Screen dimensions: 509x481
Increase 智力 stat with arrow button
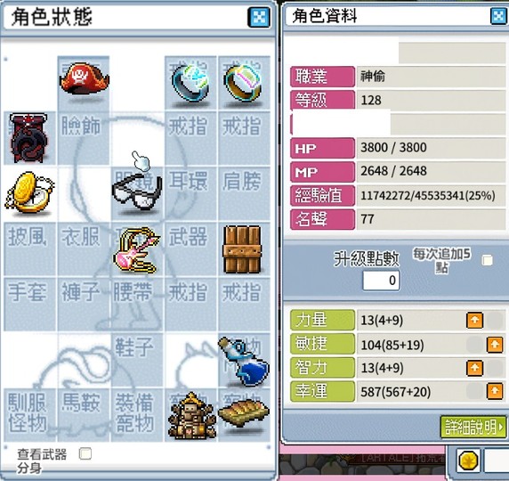click(x=474, y=368)
